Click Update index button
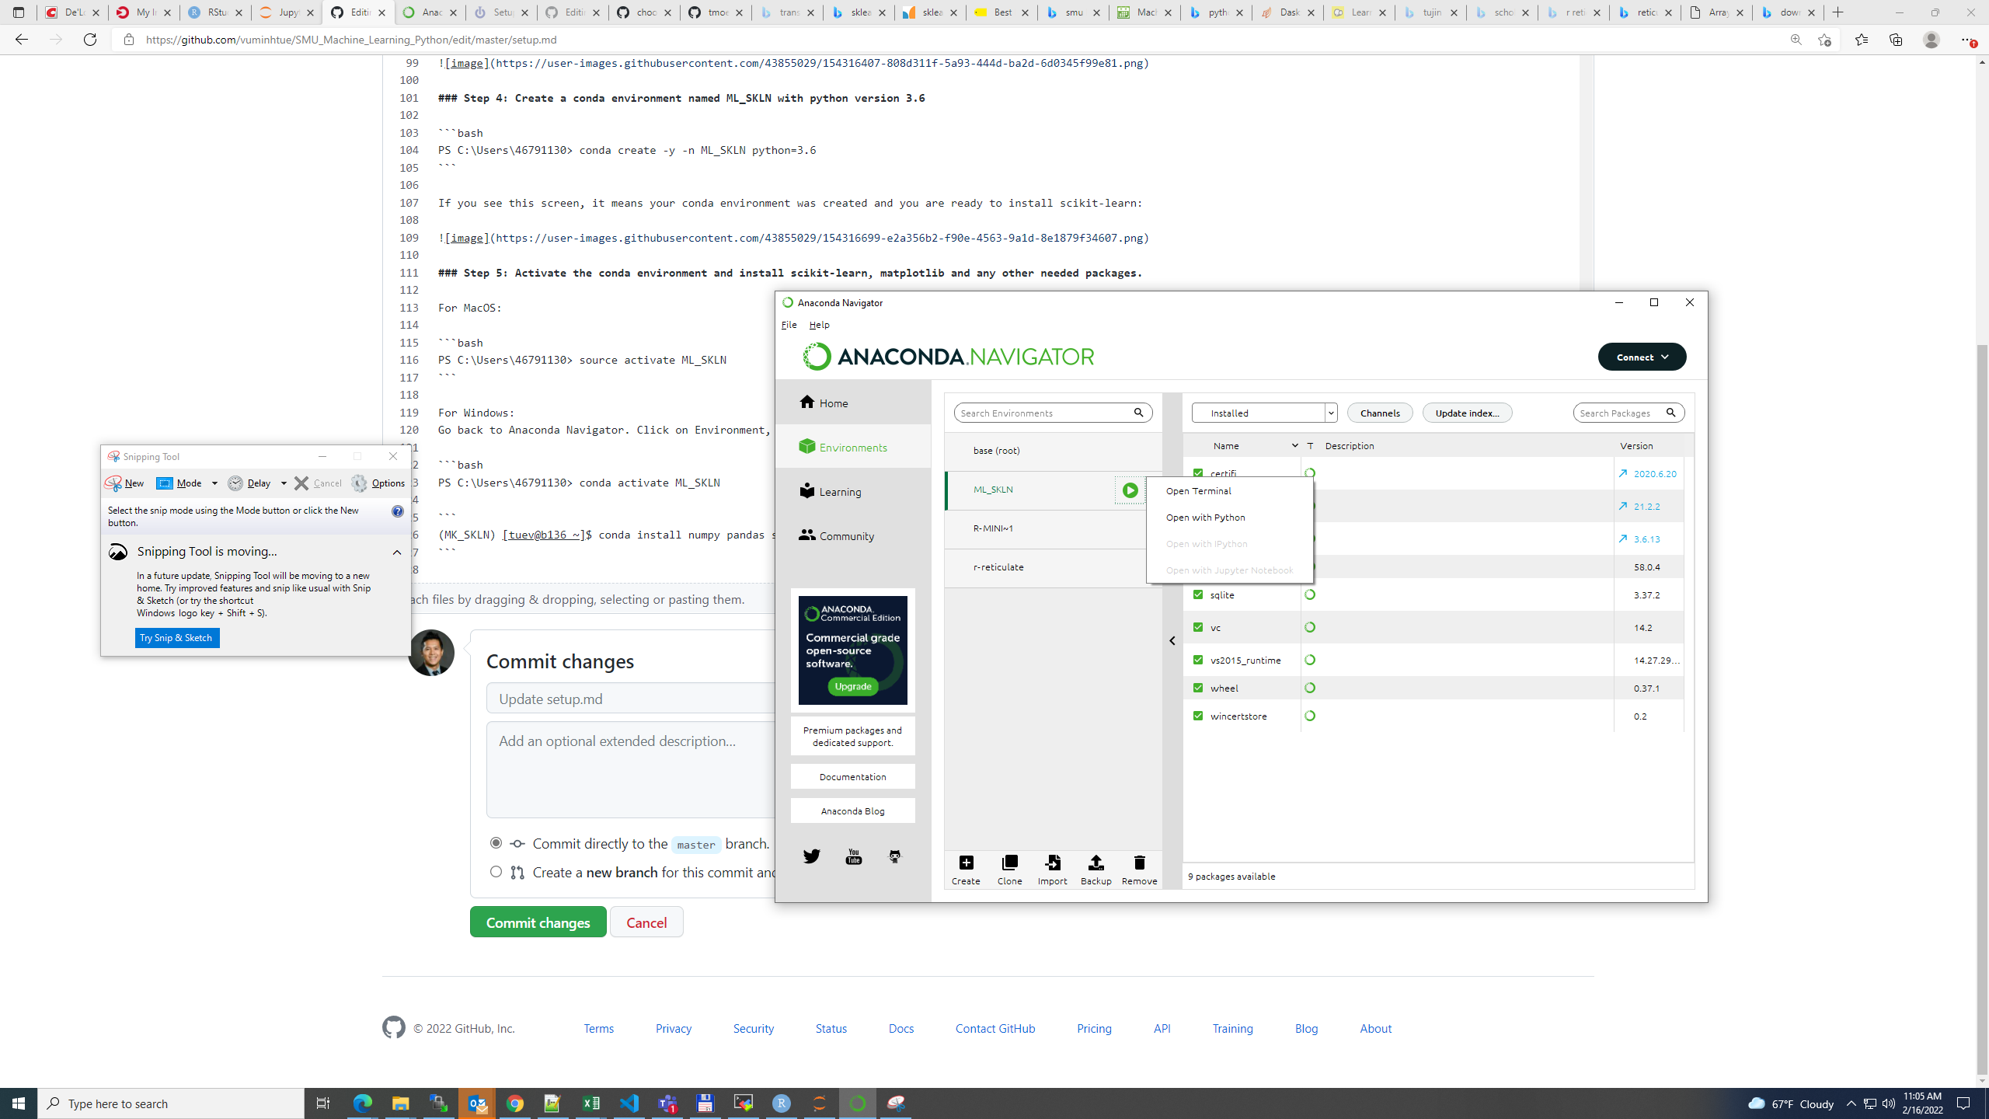1989x1119 pixels. [x=1467, y=413]
